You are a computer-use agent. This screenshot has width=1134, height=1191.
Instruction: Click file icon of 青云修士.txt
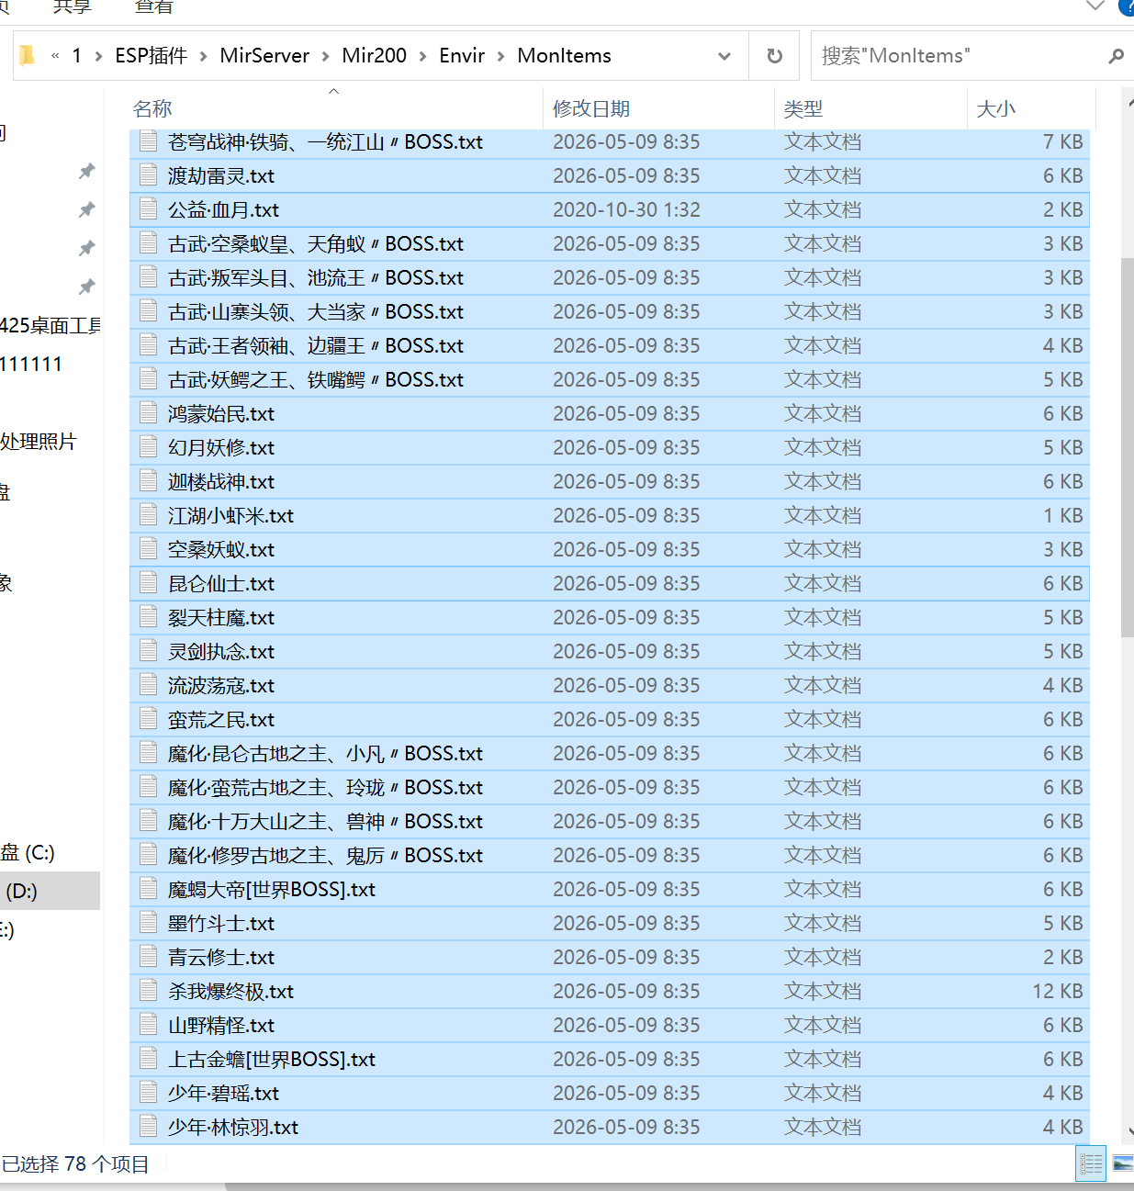148,956
